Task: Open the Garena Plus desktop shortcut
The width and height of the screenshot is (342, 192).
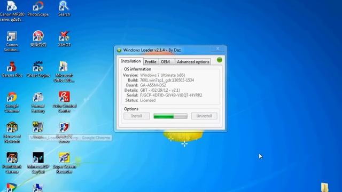Action: (x=12, y=69)
